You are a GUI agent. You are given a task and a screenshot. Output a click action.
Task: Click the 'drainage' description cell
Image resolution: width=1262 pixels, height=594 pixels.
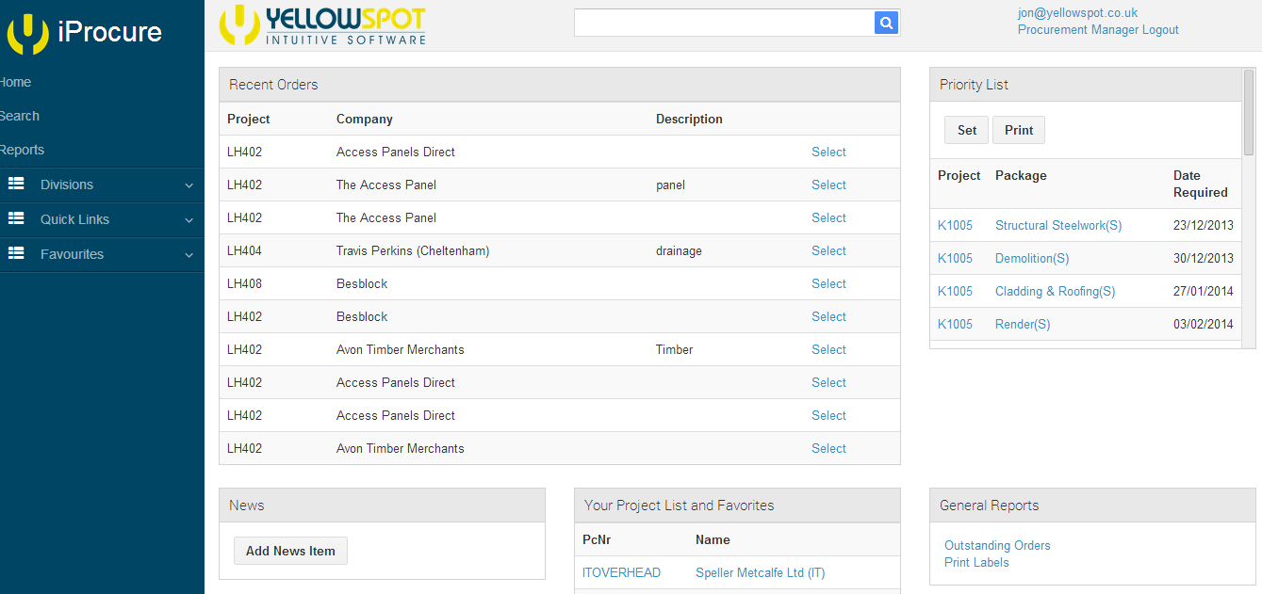(x=679, y=250)
